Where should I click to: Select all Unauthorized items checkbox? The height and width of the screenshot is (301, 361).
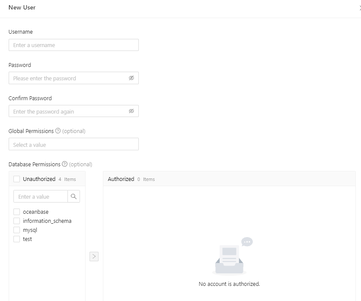(x=17, y=179)
